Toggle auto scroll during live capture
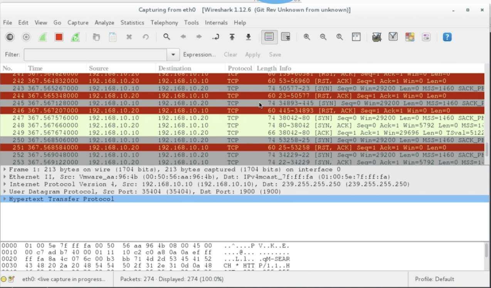The width and height of the screenshot is (491, 288). click(x=286, y=37)
